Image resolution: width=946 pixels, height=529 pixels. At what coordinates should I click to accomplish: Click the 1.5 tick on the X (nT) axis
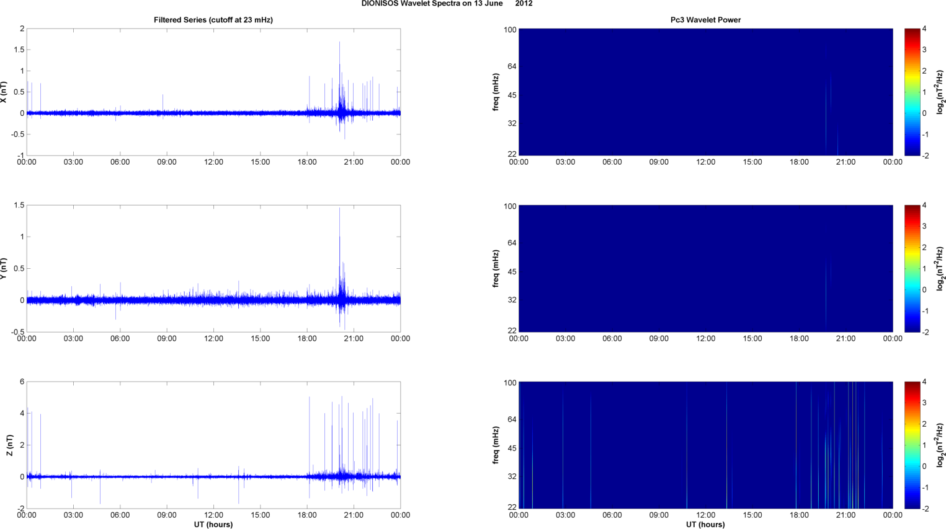click(19, 50)
